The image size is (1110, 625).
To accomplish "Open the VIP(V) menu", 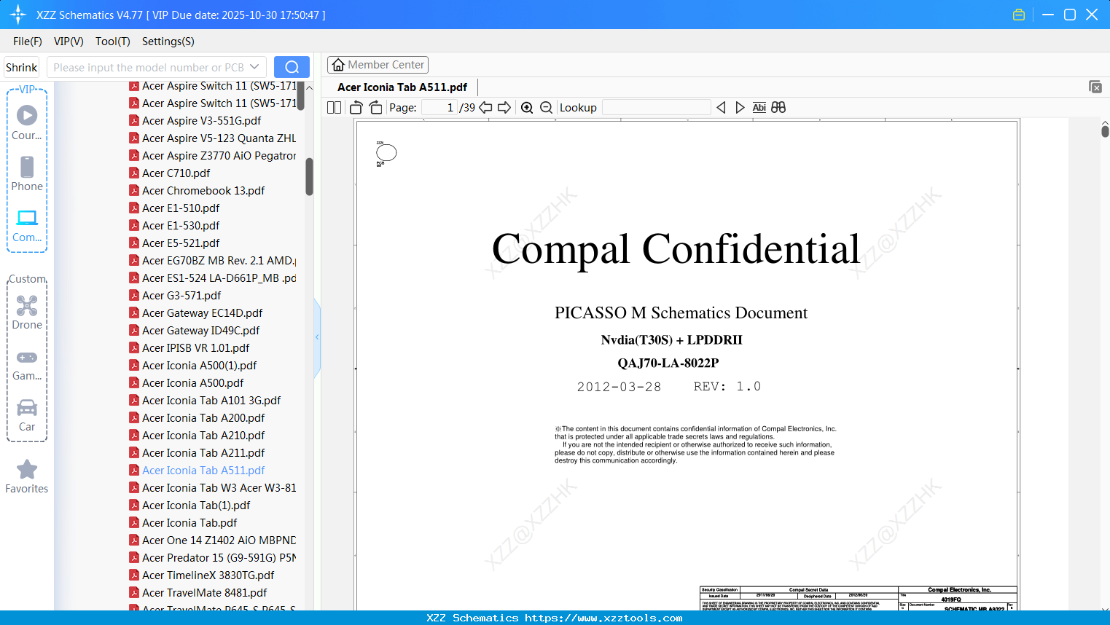I will pyautogui.click(x=69, y=42).
